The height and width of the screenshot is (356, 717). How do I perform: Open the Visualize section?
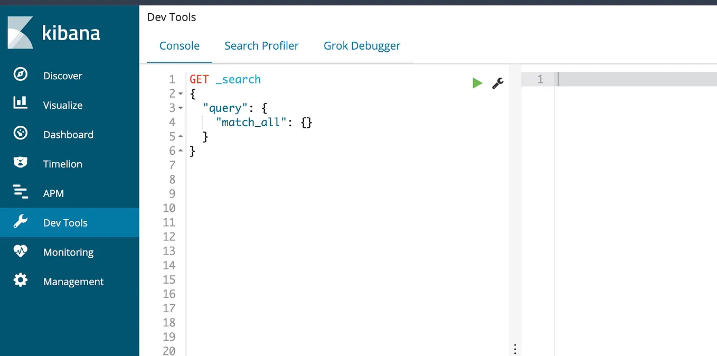(62, 105)
